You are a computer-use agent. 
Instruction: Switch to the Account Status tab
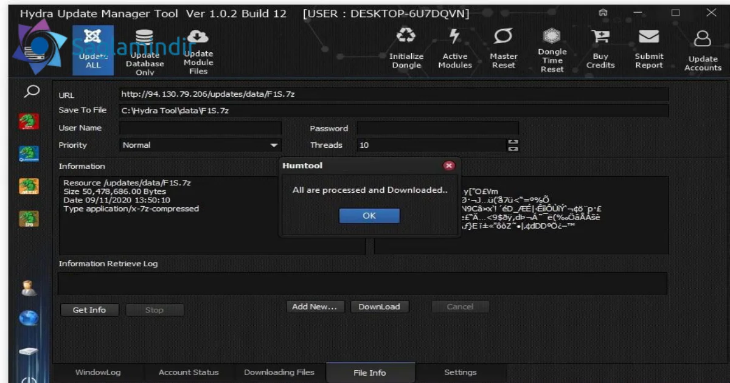pyautogui.click(x=189, y=373)
